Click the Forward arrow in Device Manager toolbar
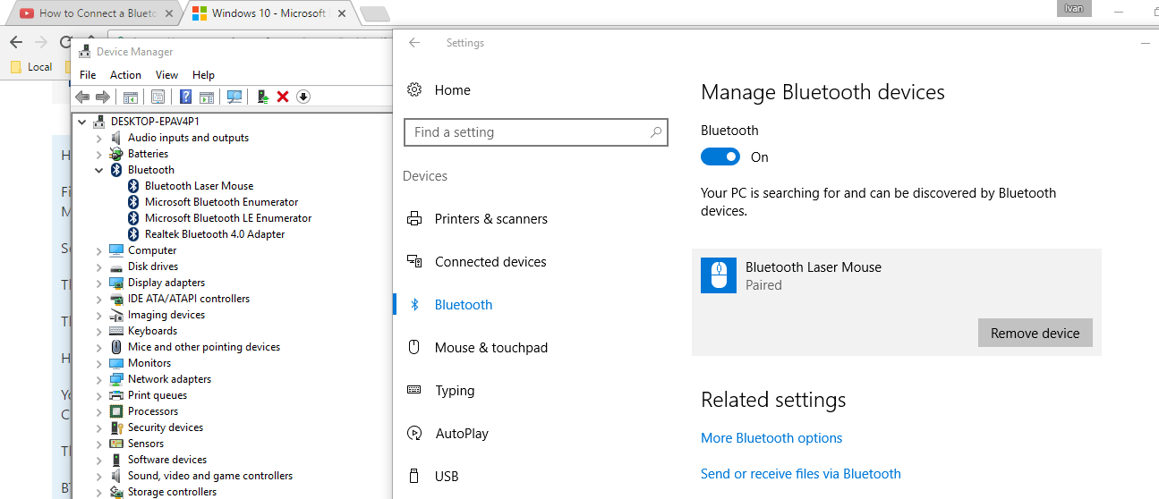The height and width of the screenshot is (499, 1159). pos(103,97)
